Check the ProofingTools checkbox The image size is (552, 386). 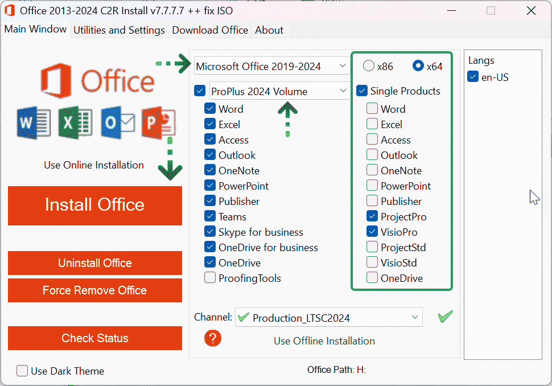point(210,278)
